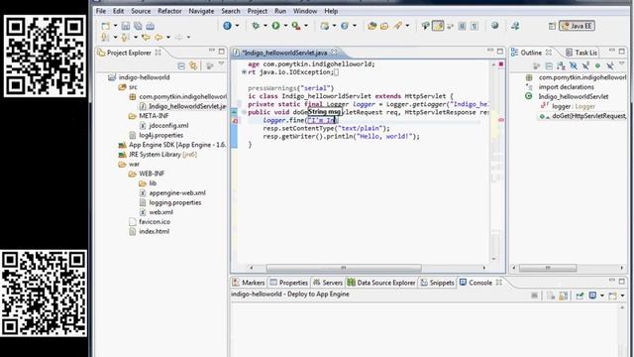Switch to the Markers tab
634x357 pixels.
(249, 283)
